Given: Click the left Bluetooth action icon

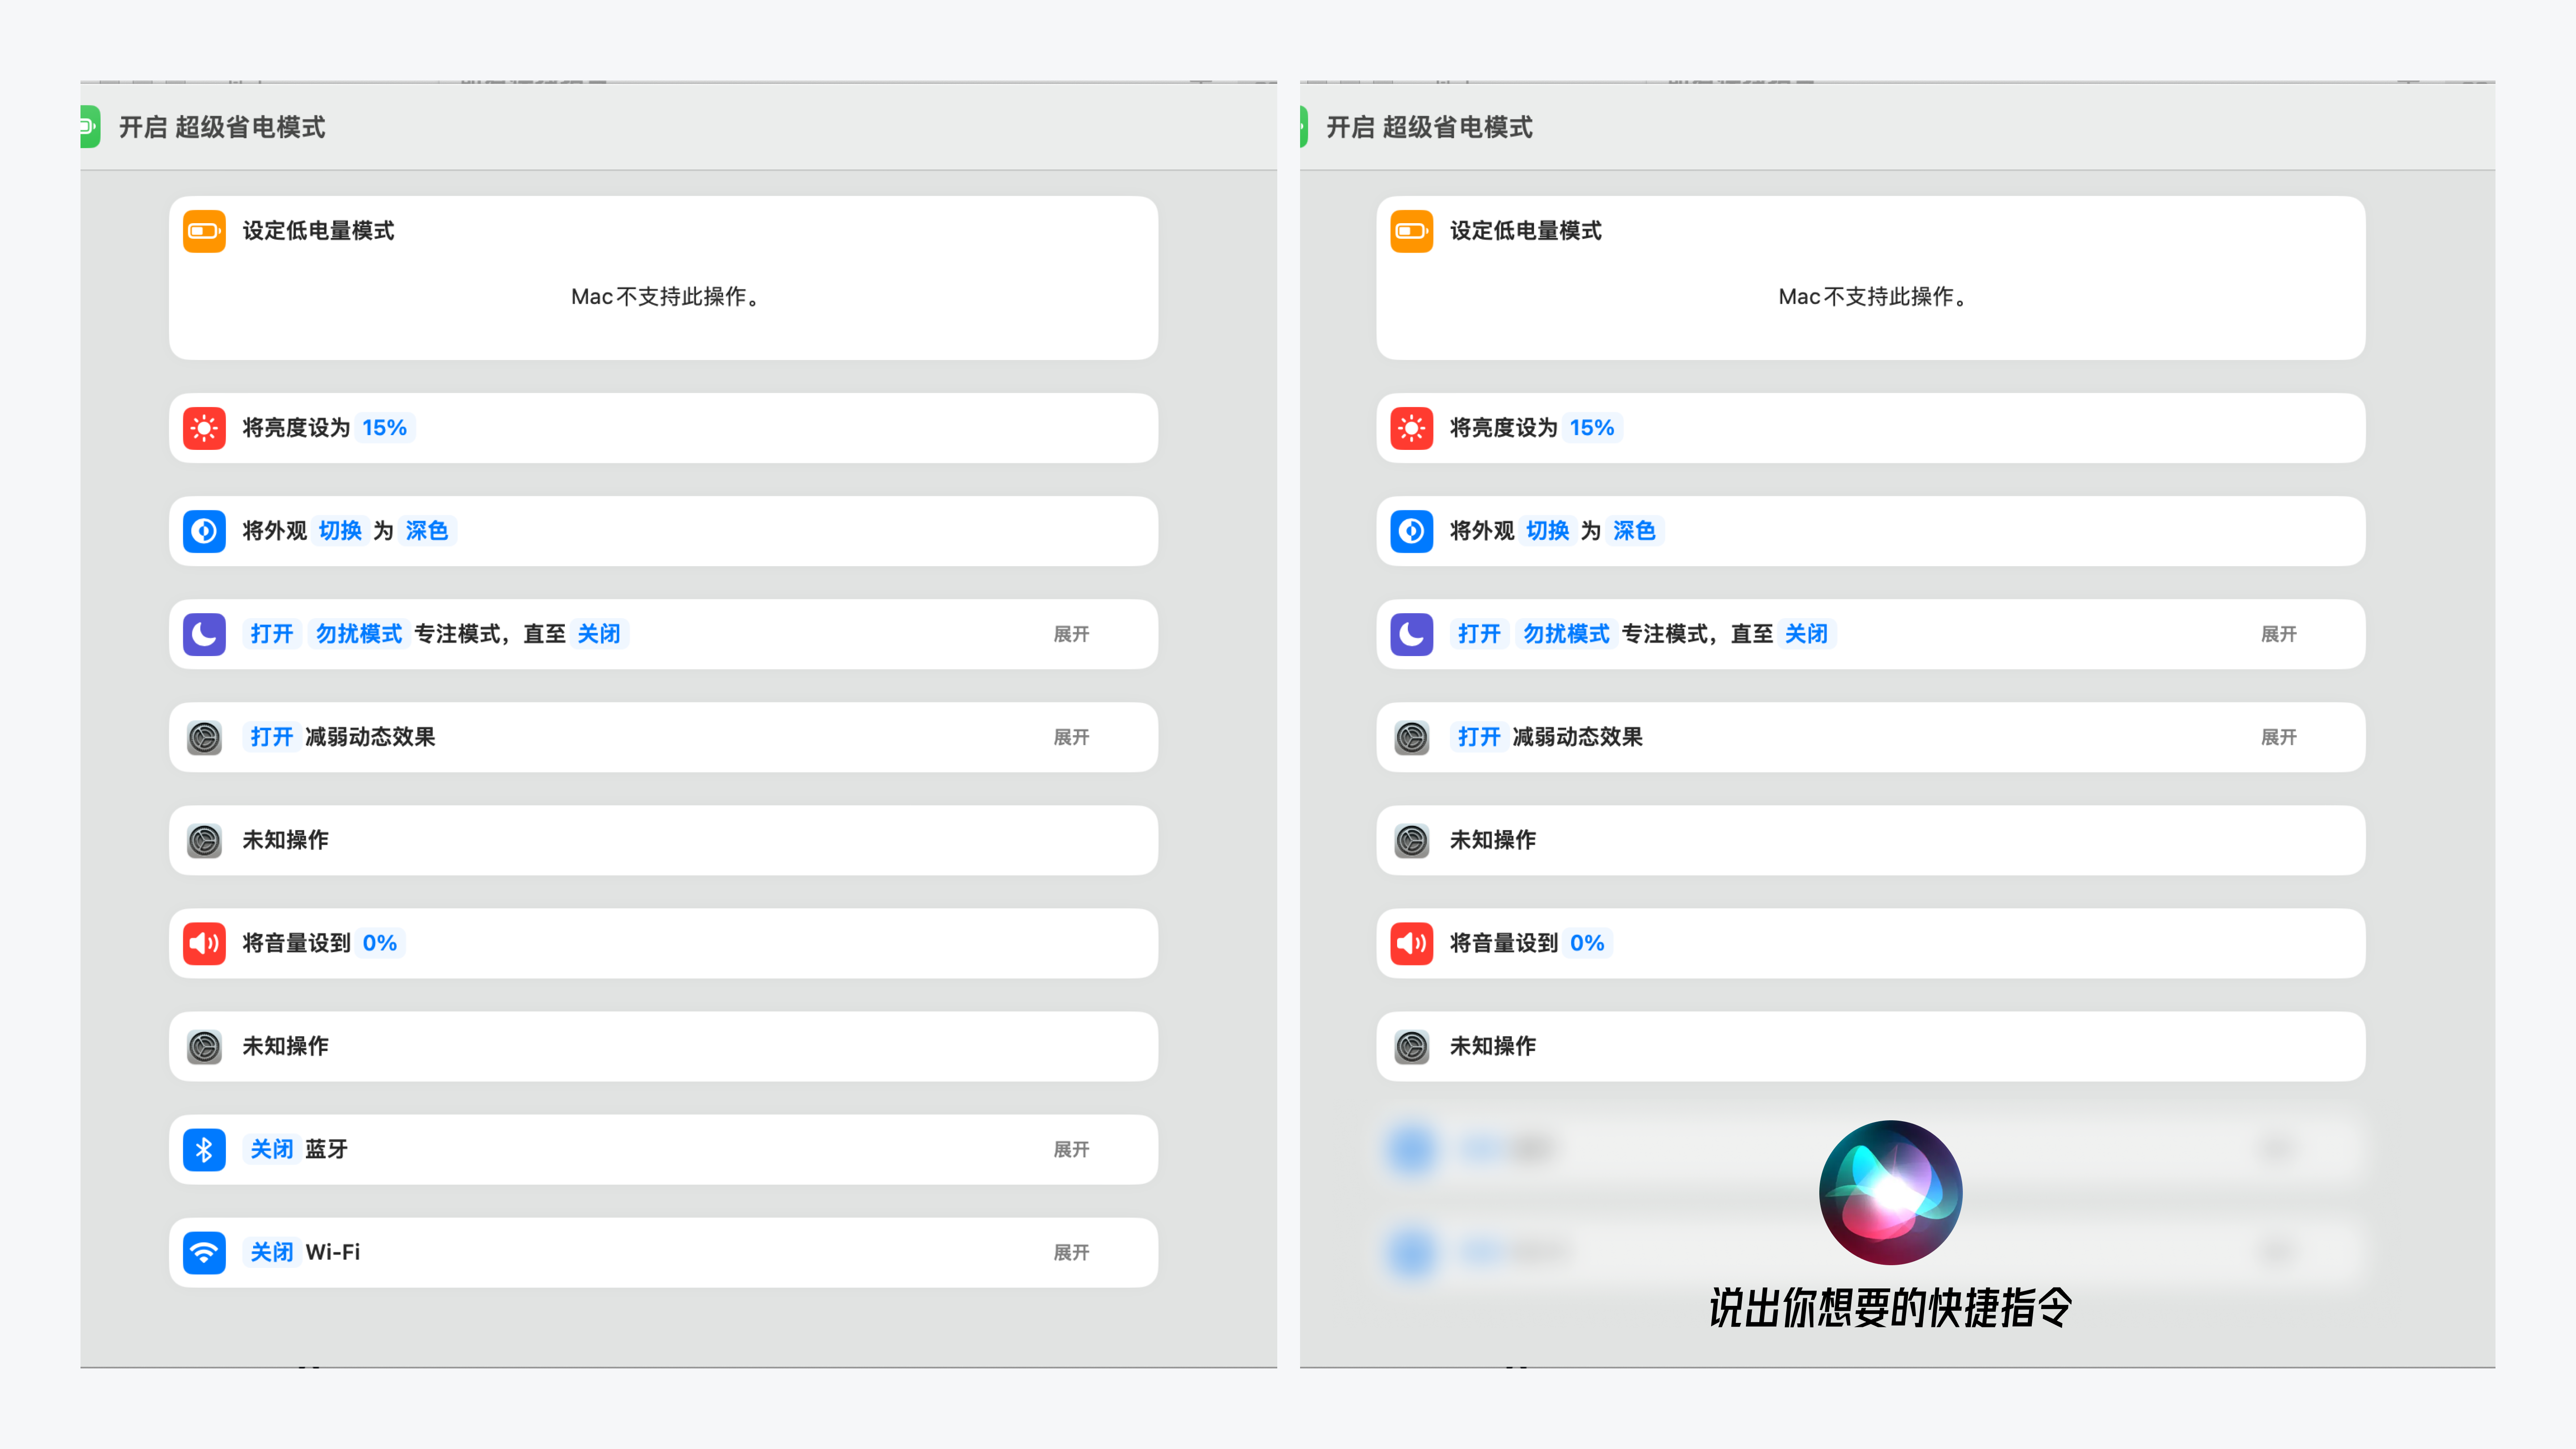Looking at the screenshot, I should (204, 1149).
